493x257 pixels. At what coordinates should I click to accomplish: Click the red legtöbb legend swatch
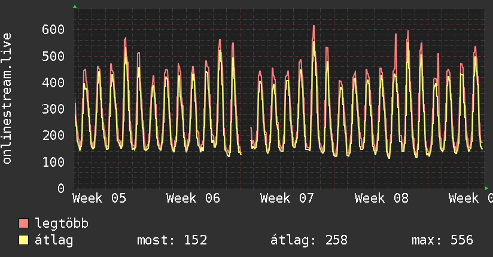point(24,224)
